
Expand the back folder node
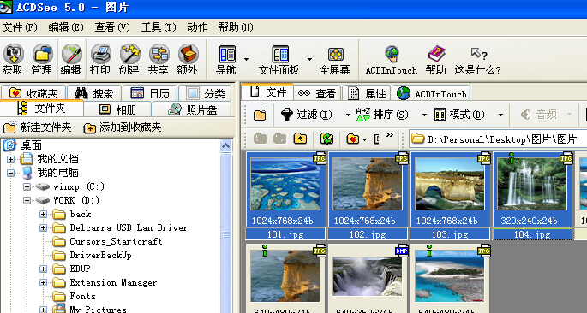pyautogui.click(x=43, y=215)
